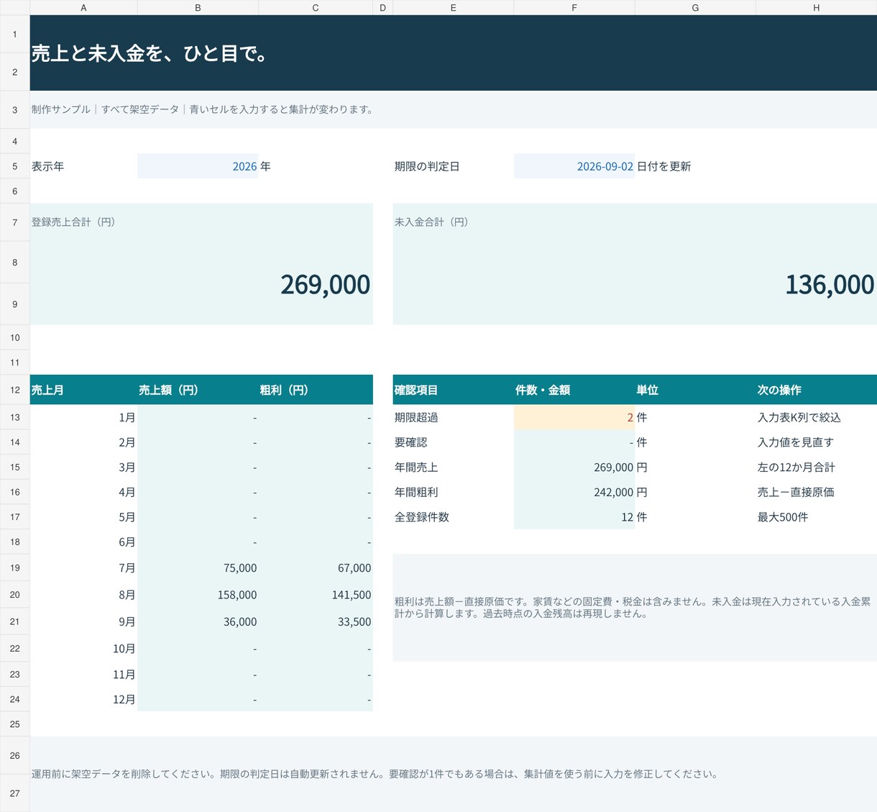Select row 13 header

pyautogui.click(x=15, y=417)
